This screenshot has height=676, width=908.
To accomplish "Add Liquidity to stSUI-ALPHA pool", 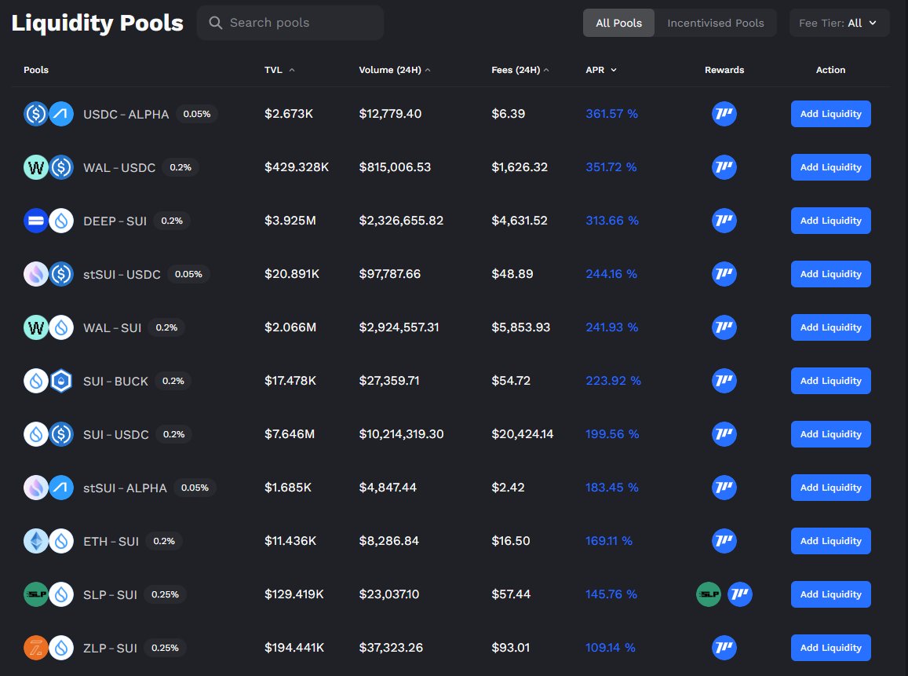I will 830,487.
